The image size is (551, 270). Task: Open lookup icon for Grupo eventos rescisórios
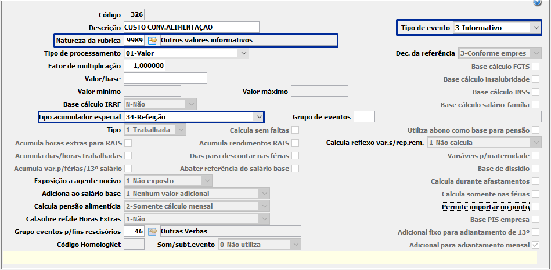pos(152,231)
